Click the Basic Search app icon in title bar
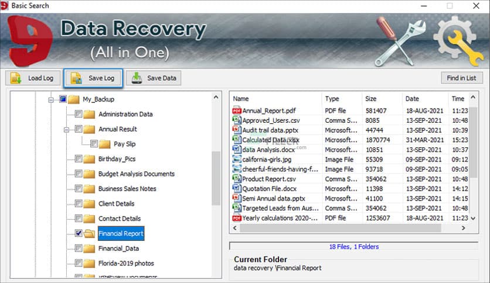The image size is (490, 283). [x=4, y=6]
